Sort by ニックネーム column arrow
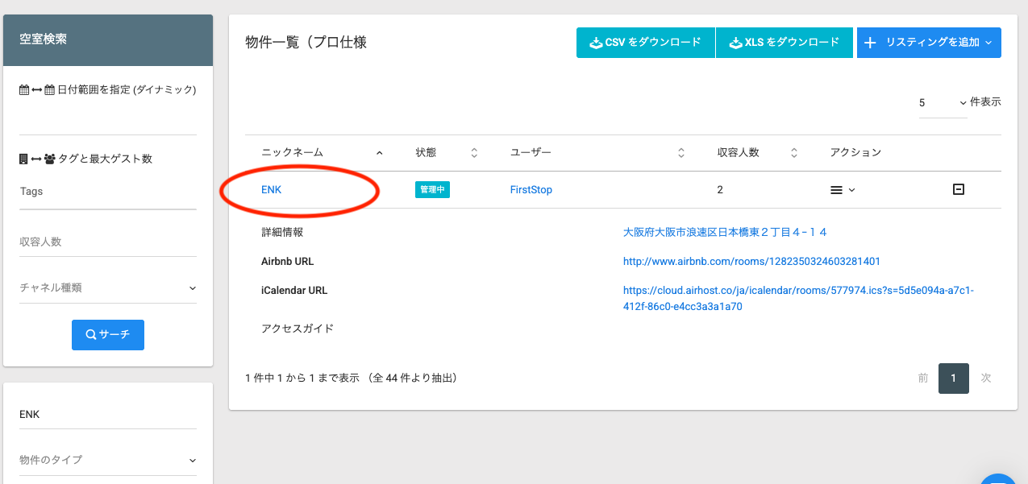 tap(380, 153)
